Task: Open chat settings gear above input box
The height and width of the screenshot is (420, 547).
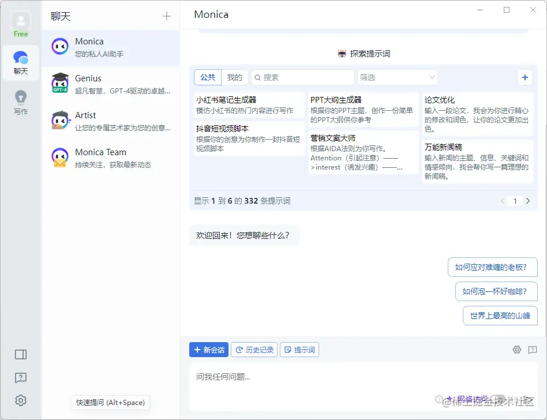Action: point(516,350)
